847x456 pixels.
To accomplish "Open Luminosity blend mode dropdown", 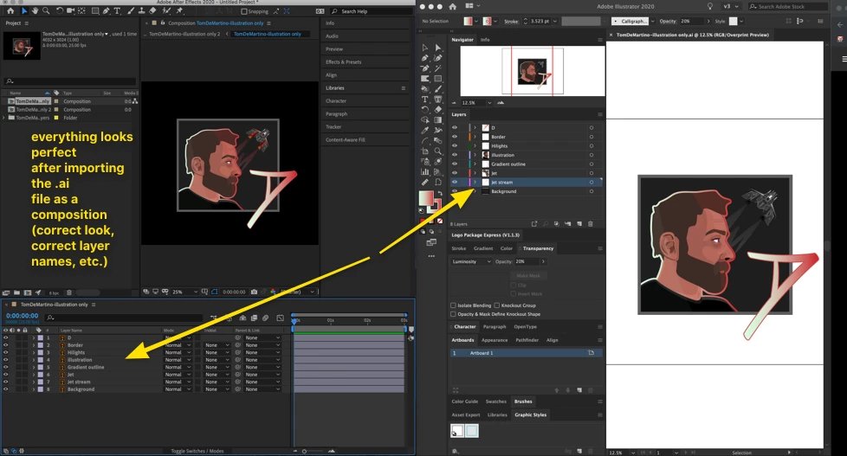I will (472, 261).
